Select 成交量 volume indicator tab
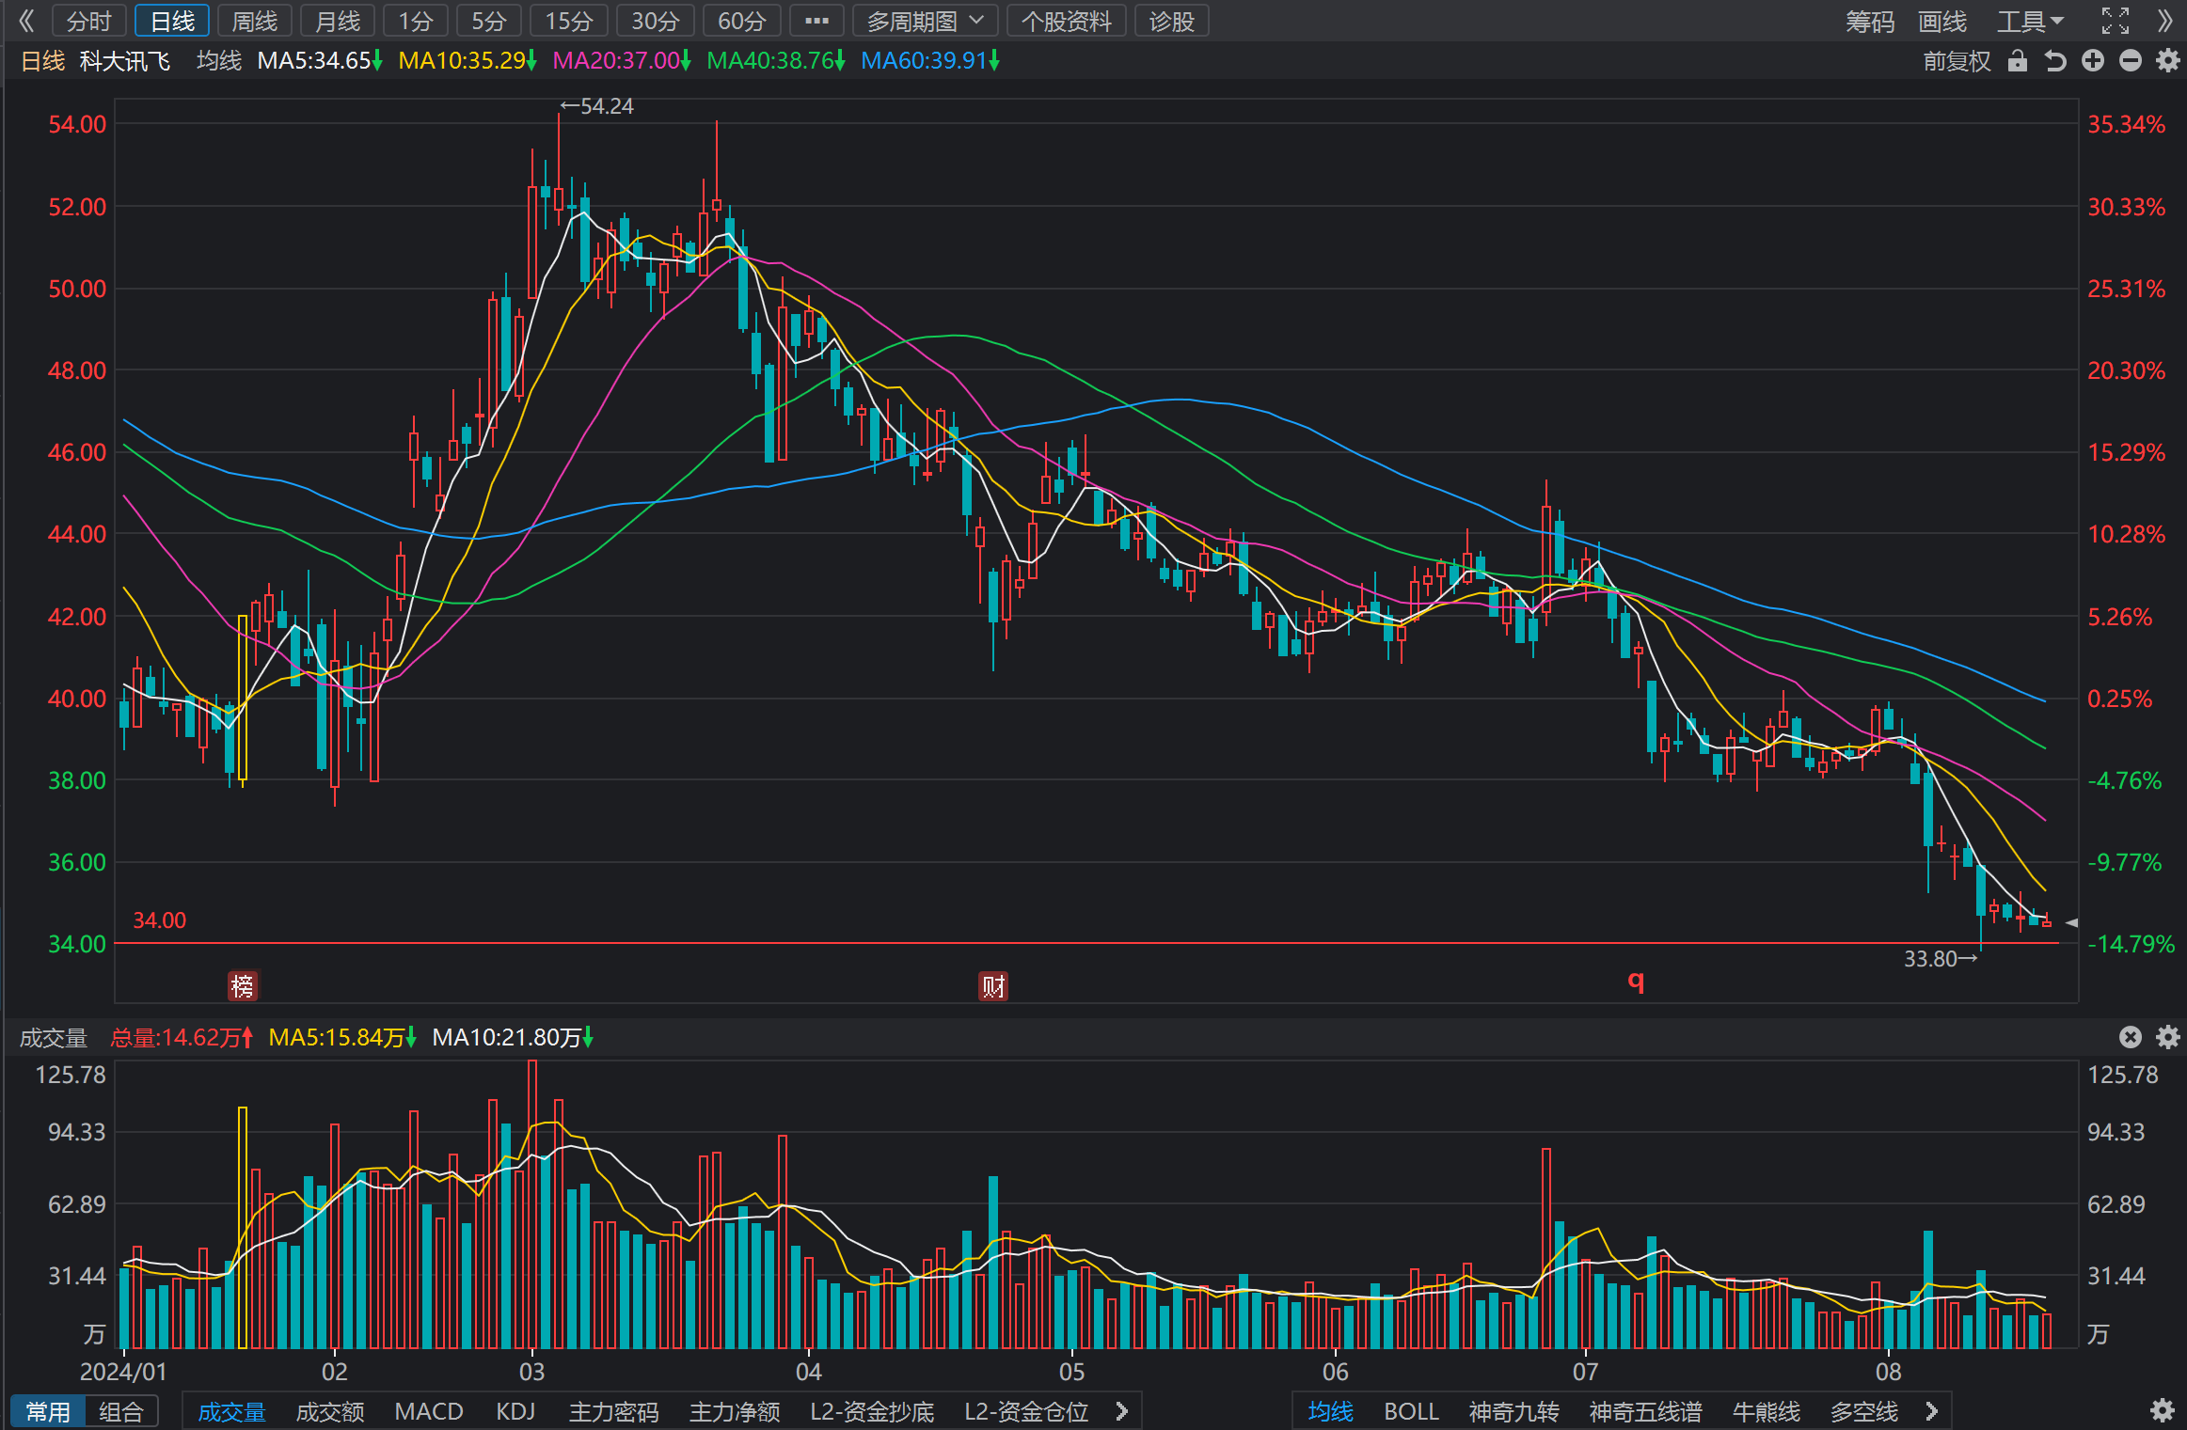 (231, 1411)
